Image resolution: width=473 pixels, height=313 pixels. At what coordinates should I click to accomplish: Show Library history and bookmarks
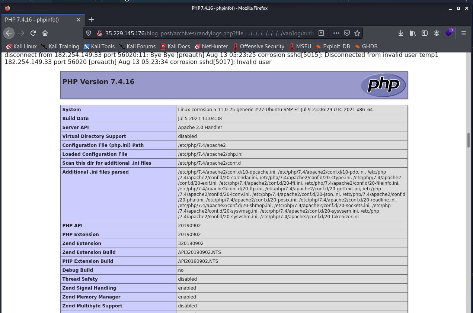[x=413, y=33]
